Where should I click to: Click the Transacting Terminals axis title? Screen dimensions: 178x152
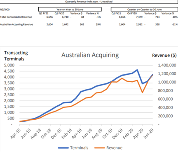click(x=16, y=56)
